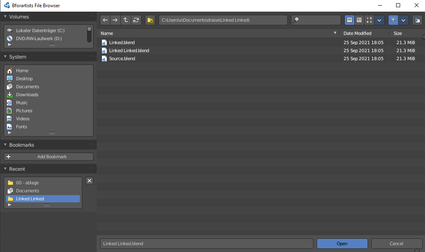Click Linked Linked.blend file icon

pos(104,50)
